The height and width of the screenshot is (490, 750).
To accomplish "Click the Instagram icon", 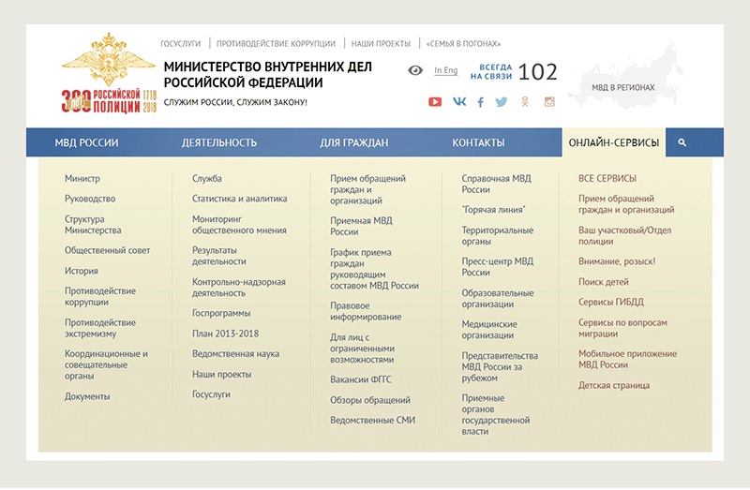I will pyautogui.click(x=549, y=102).
